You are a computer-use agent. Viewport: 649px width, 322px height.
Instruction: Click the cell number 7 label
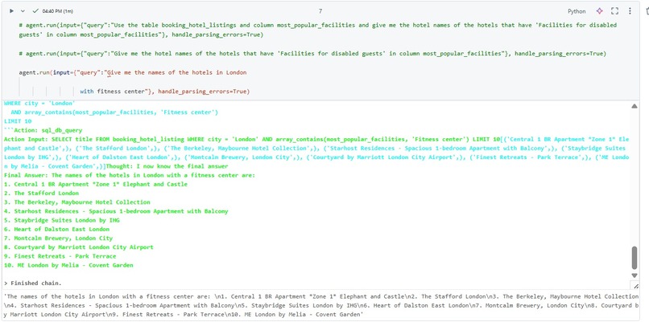click(x=320, y=11)
